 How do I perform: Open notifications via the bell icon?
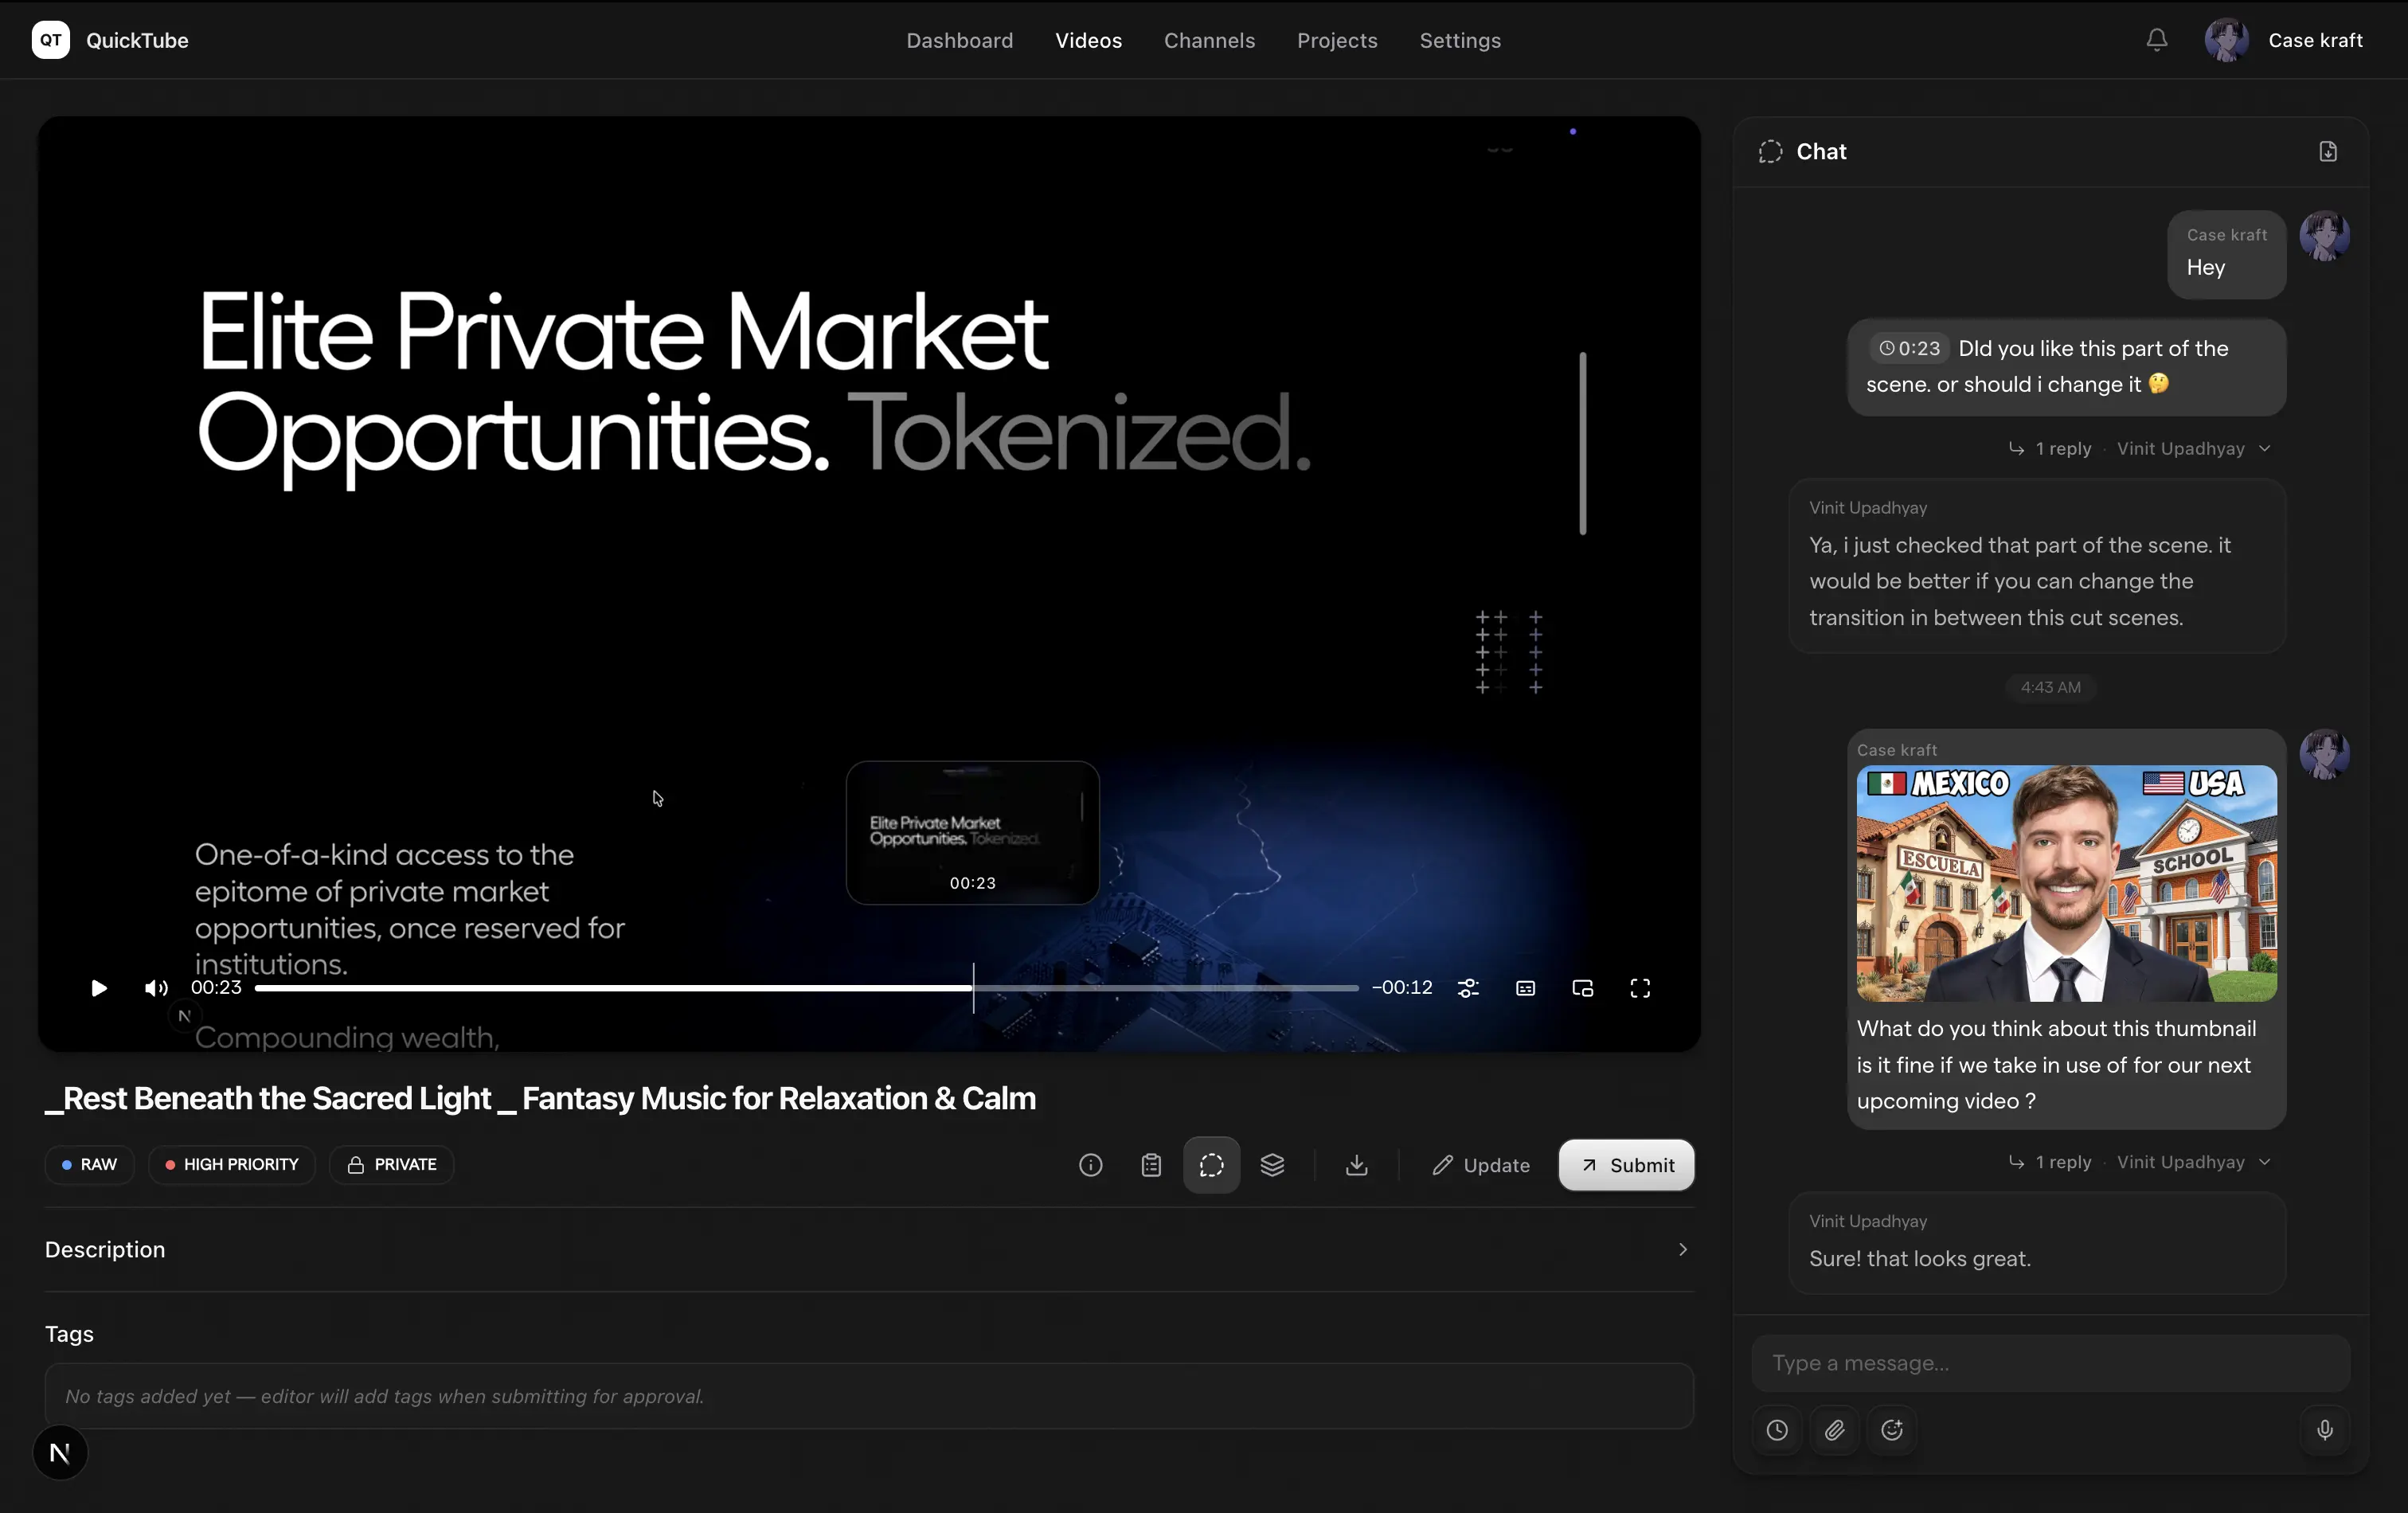(x=2156, y=40)
